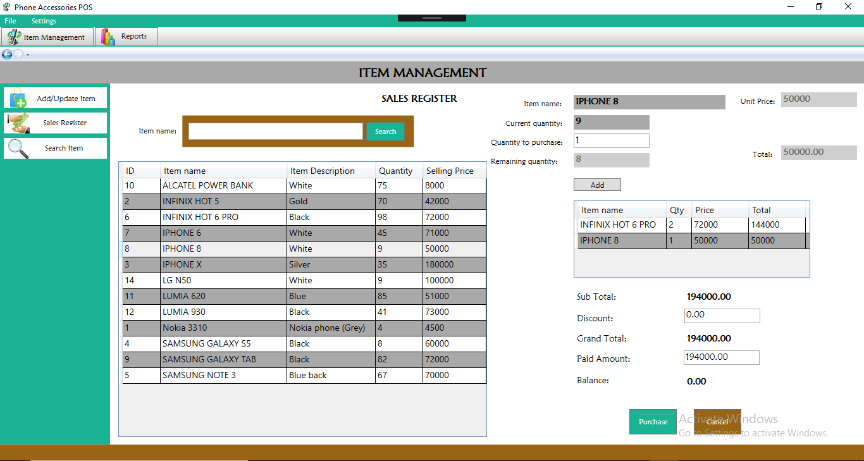This screenshot has height=461, width=864.
Task: Click the Total column header in the cart
Action: [777, 210]
